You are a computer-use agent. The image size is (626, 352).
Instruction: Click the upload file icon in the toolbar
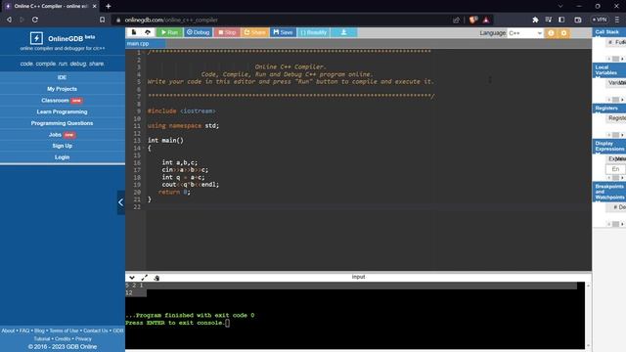click(x=148, y=32)
